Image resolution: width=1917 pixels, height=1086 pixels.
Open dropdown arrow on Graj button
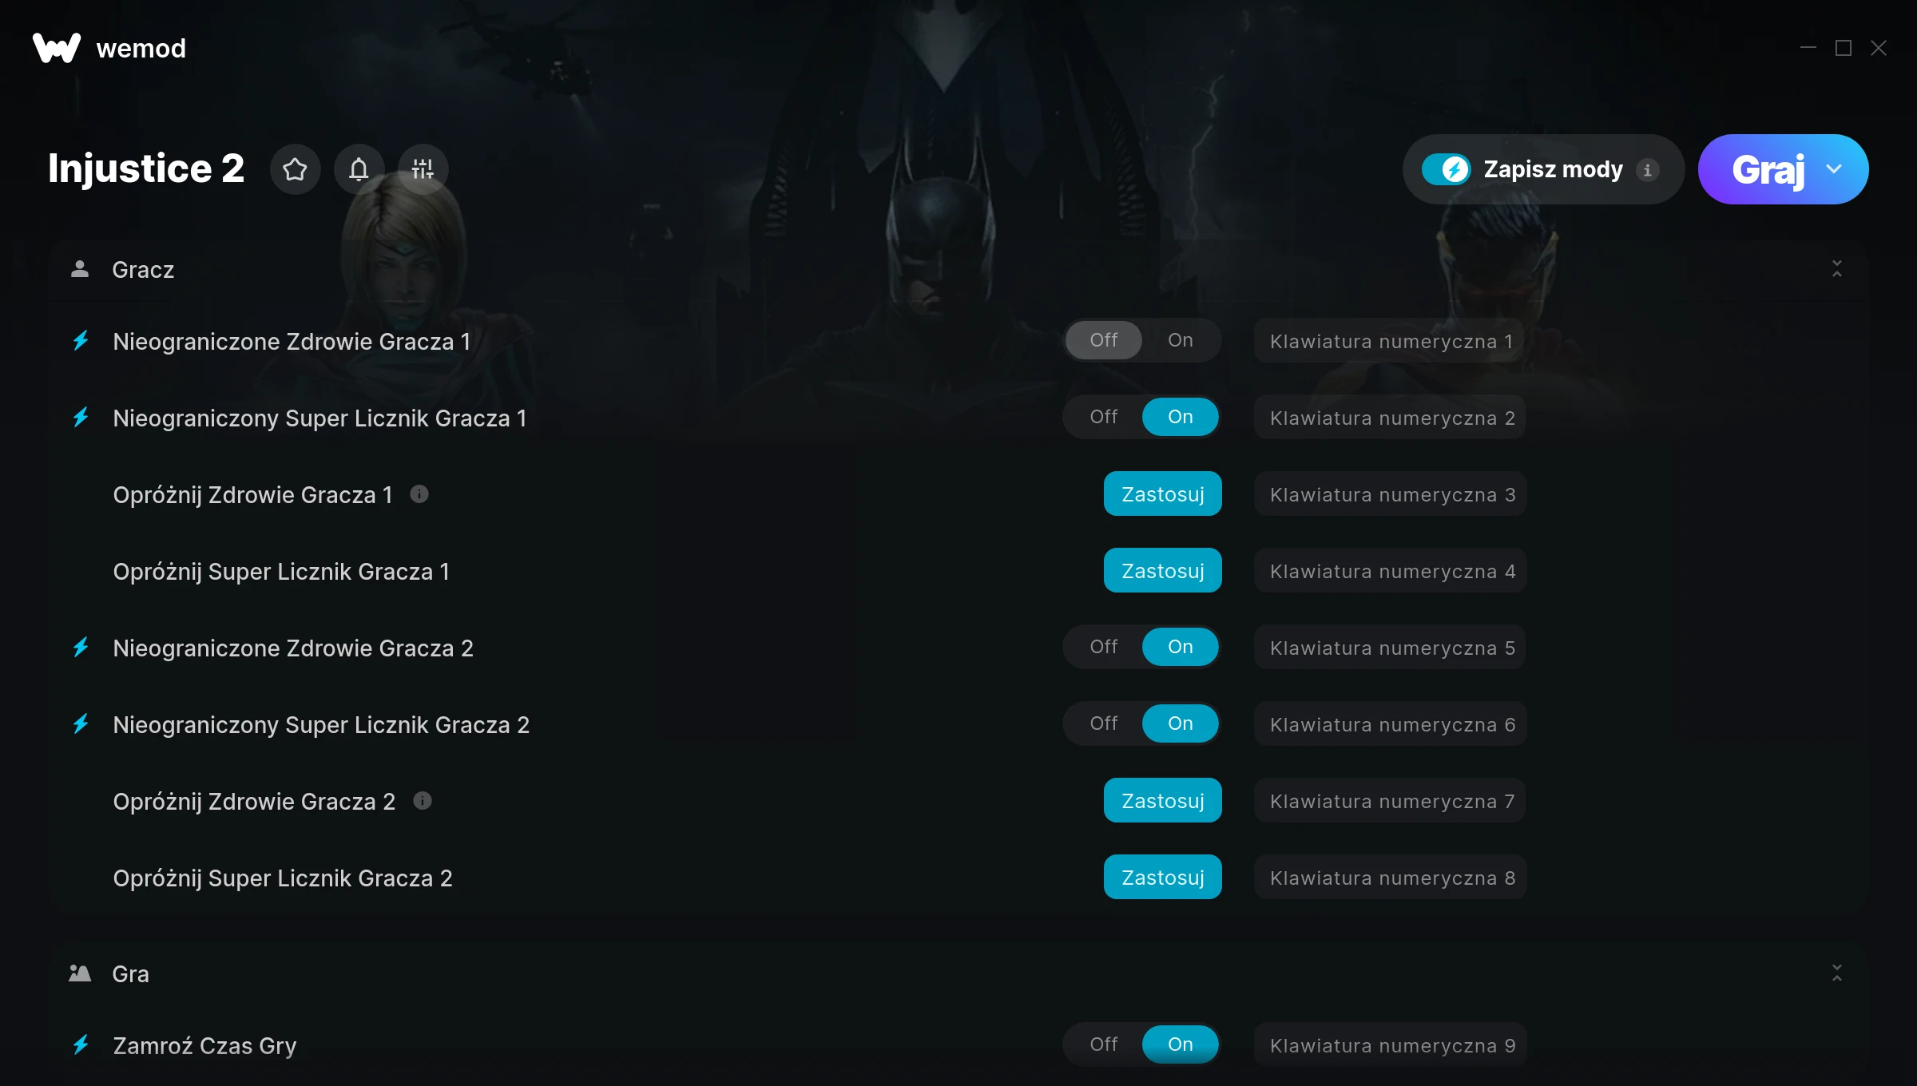[x=1834, y=169]
